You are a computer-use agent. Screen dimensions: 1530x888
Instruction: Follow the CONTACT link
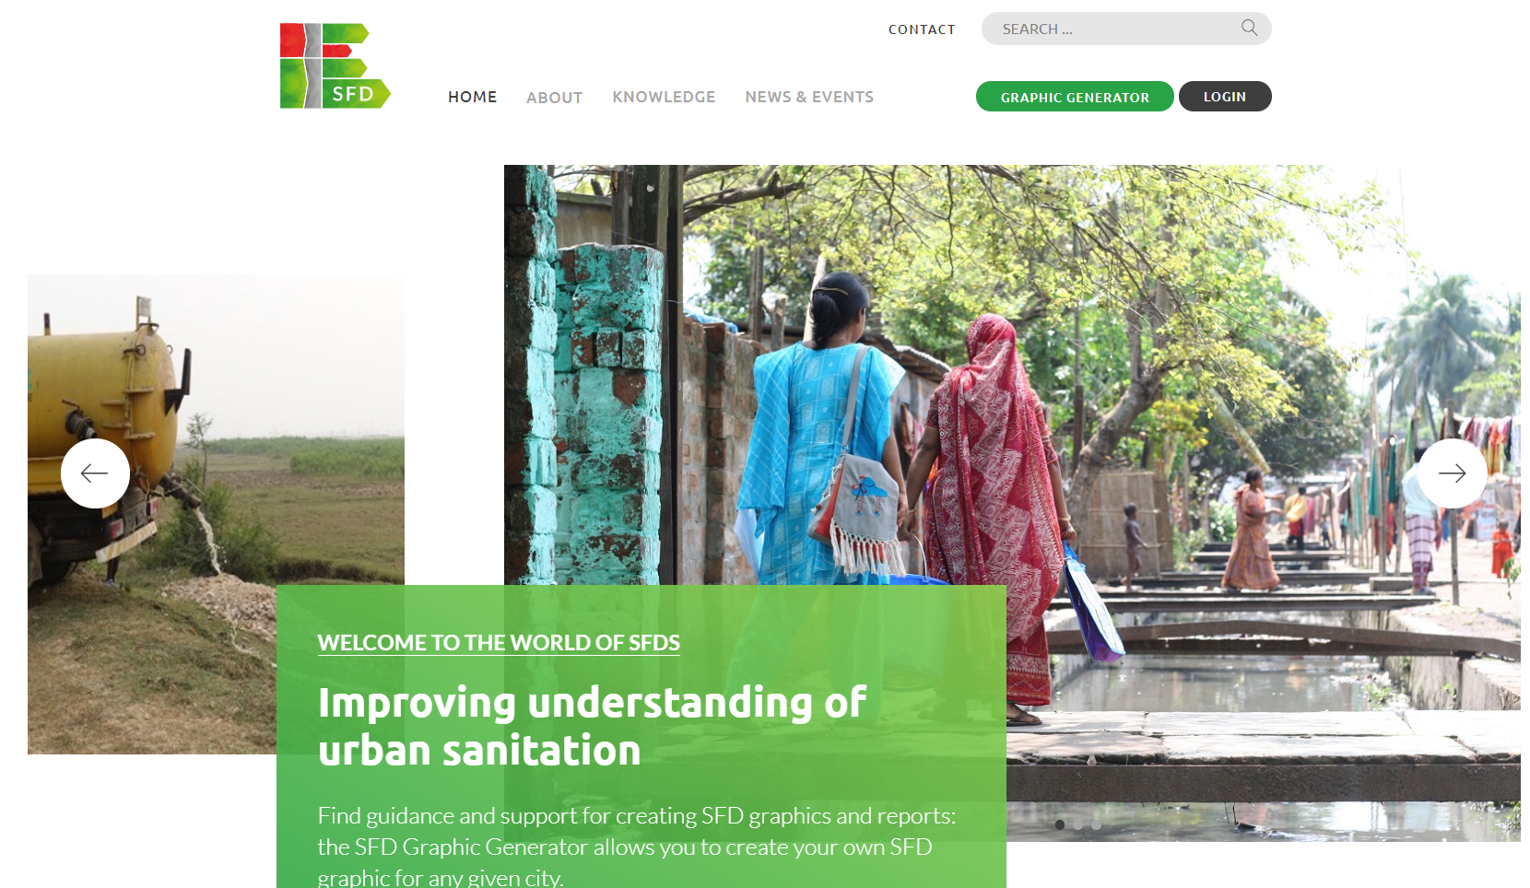click(x=922, y=29)
